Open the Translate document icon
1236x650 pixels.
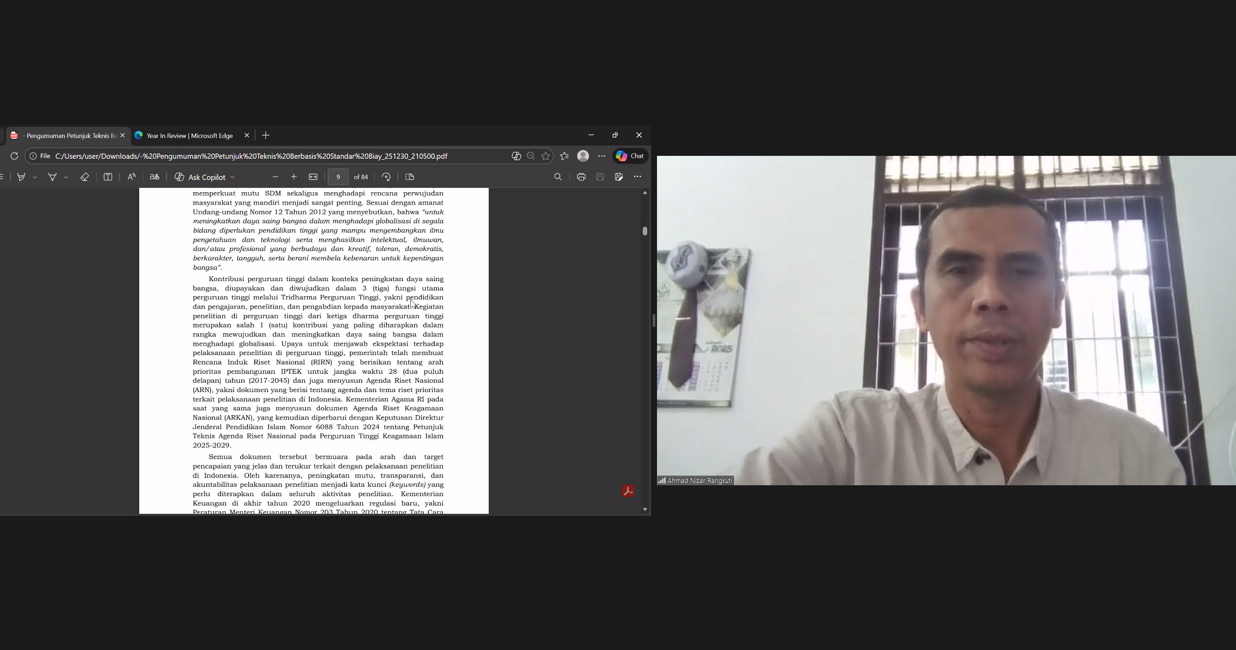pos(154,177)
